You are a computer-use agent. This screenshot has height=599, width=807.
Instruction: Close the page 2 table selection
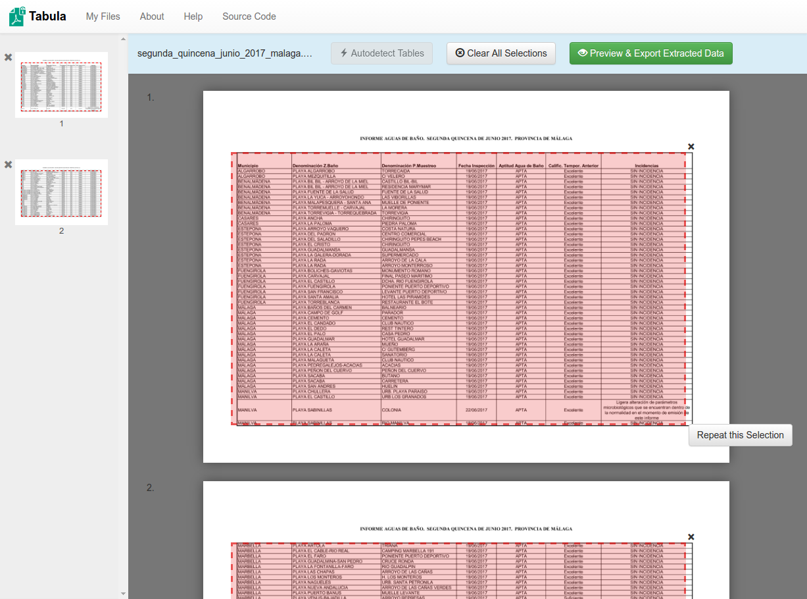click(x=691, y=537)
